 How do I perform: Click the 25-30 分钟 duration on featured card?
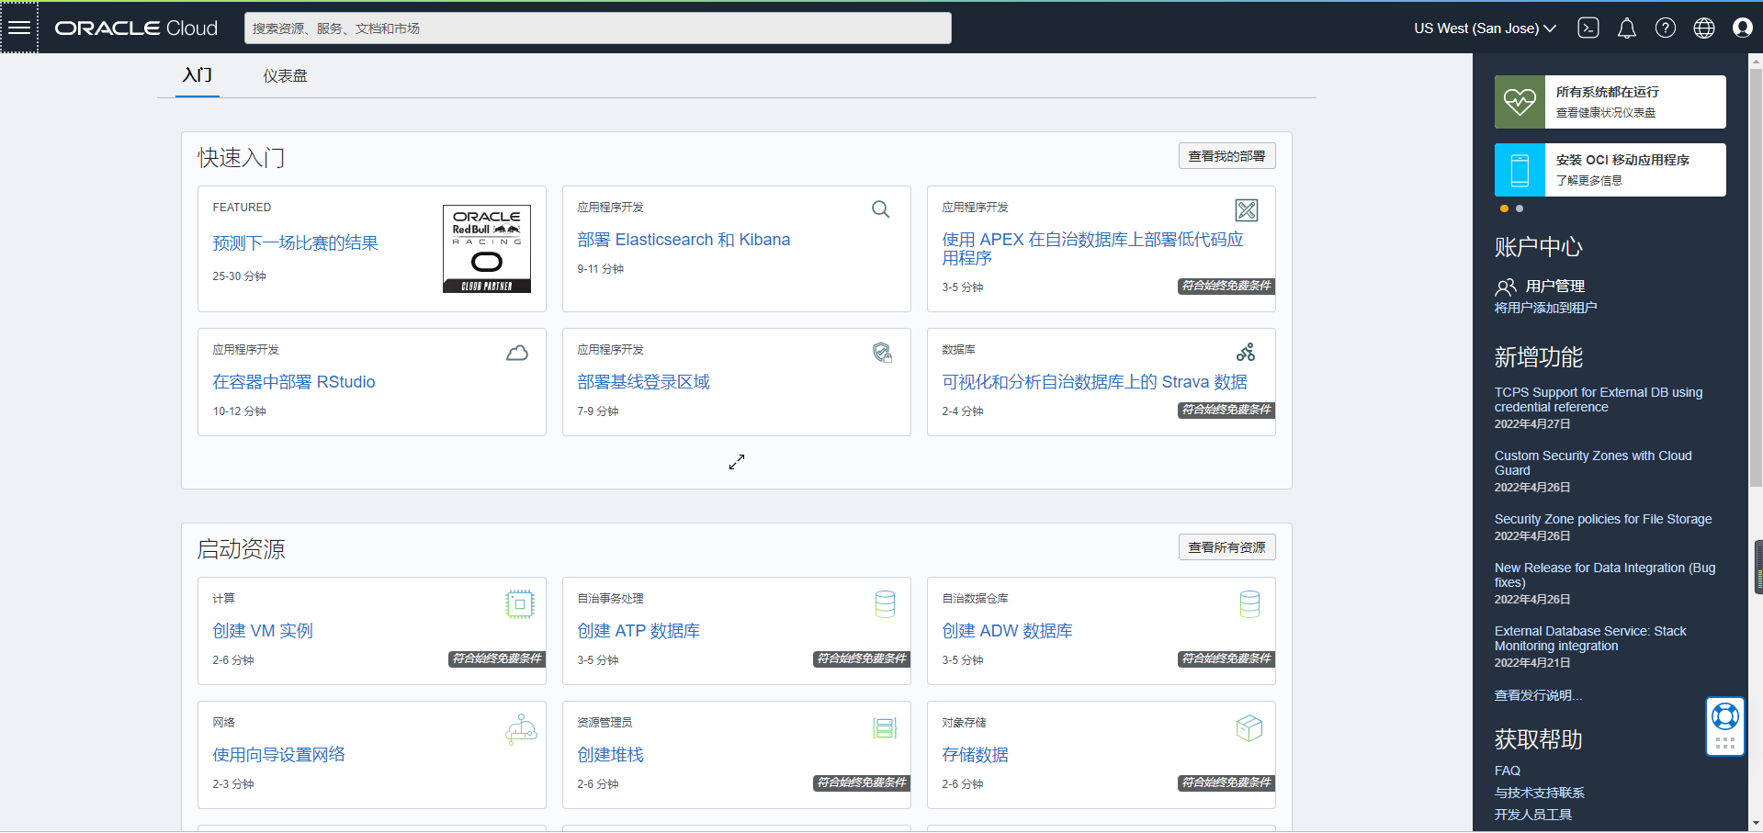pos(239,276)
